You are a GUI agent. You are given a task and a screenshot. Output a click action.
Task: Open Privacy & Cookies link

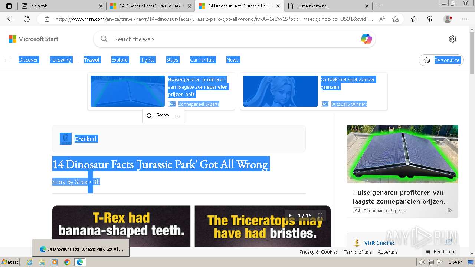(x=318, y=252)
